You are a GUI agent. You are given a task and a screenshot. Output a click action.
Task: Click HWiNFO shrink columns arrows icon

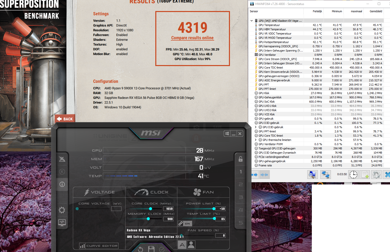(x=264, y=175)
